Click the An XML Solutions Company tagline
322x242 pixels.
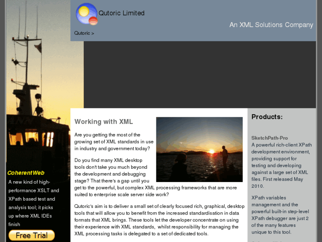[x=271, y=25]
